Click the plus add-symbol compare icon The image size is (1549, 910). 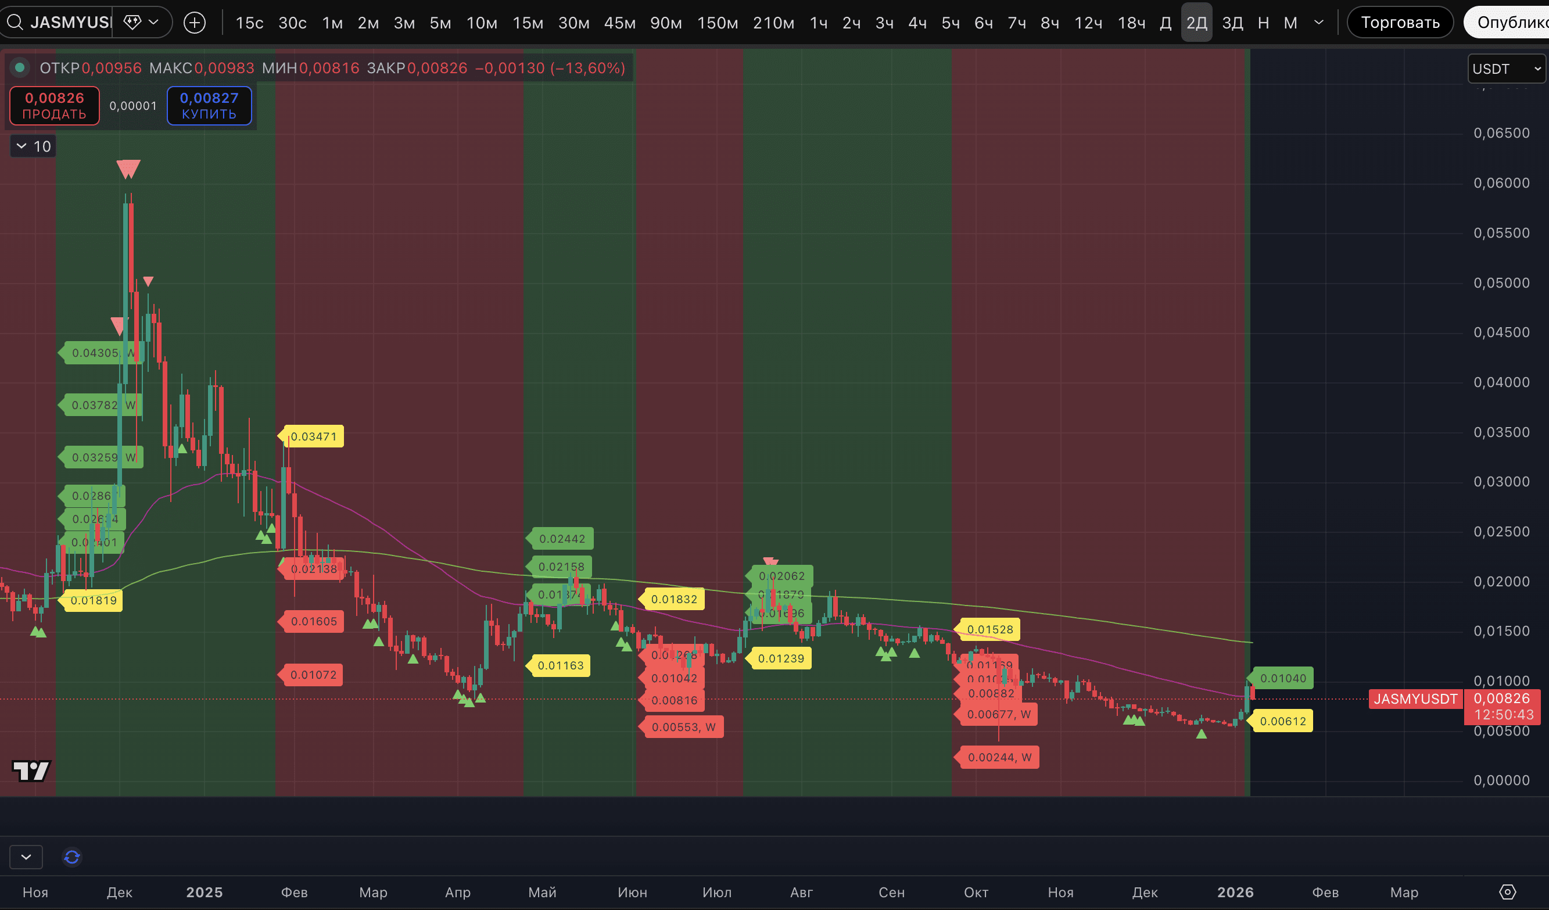tap(194, 23)
